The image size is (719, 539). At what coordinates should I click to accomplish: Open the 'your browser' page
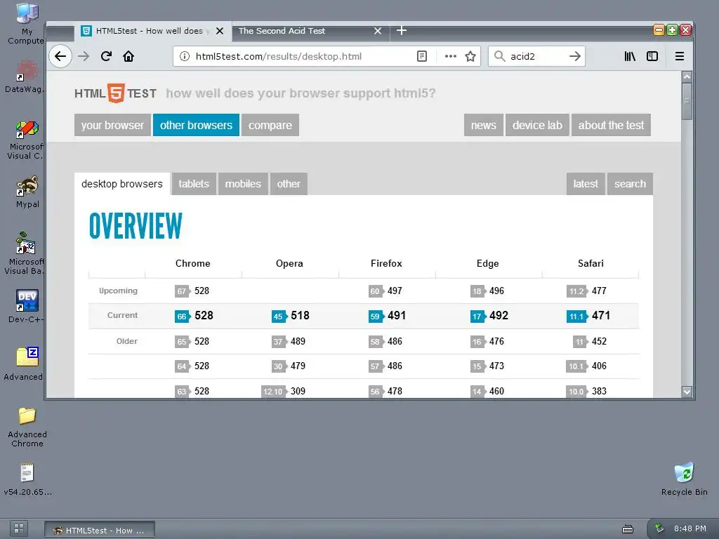(x=112, y=125)
